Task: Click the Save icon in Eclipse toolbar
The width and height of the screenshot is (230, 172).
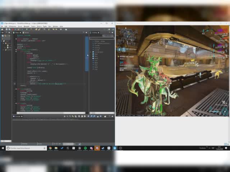Action: coord(6,29)
